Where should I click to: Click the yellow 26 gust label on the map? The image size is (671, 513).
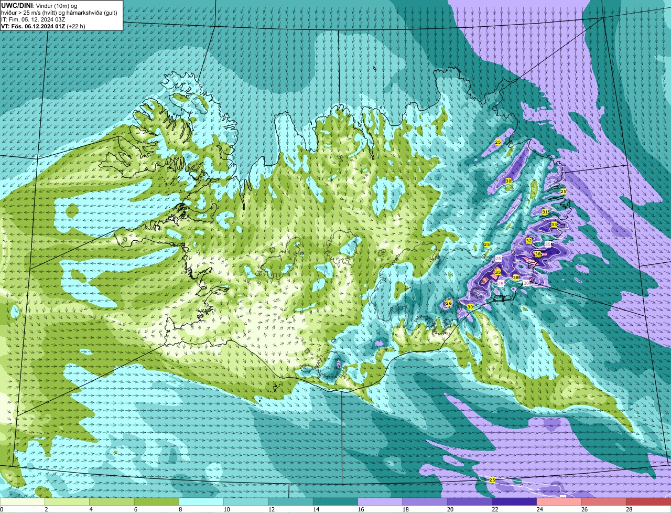pyautogui.click(x=449, y=303)
